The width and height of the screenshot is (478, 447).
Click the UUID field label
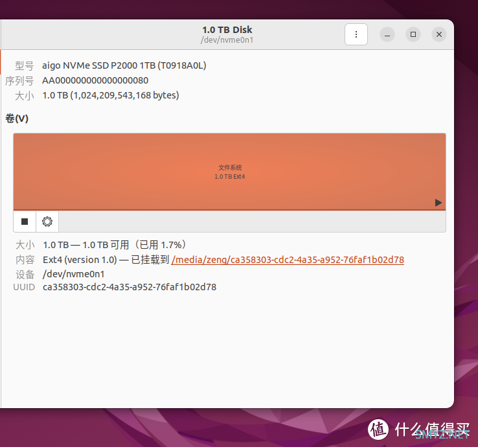pos(24,287)
